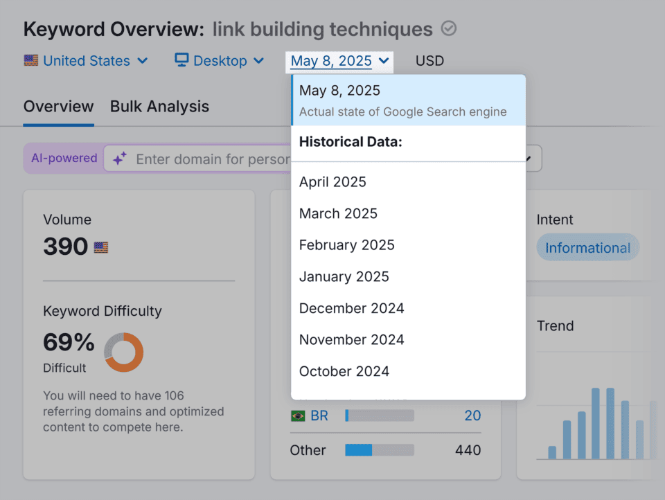The height and width of the screenshot is (500, 665).
Task: Click the AI sparkle icon in the domain field
Action: point(119,159)
